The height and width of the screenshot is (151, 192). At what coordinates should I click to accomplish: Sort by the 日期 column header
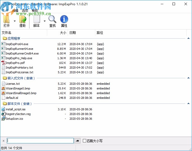pyautogui.click(x=82, y=33)
